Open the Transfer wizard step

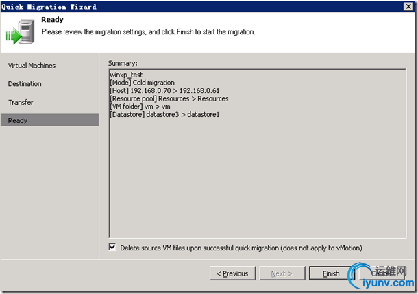point(21,102)
